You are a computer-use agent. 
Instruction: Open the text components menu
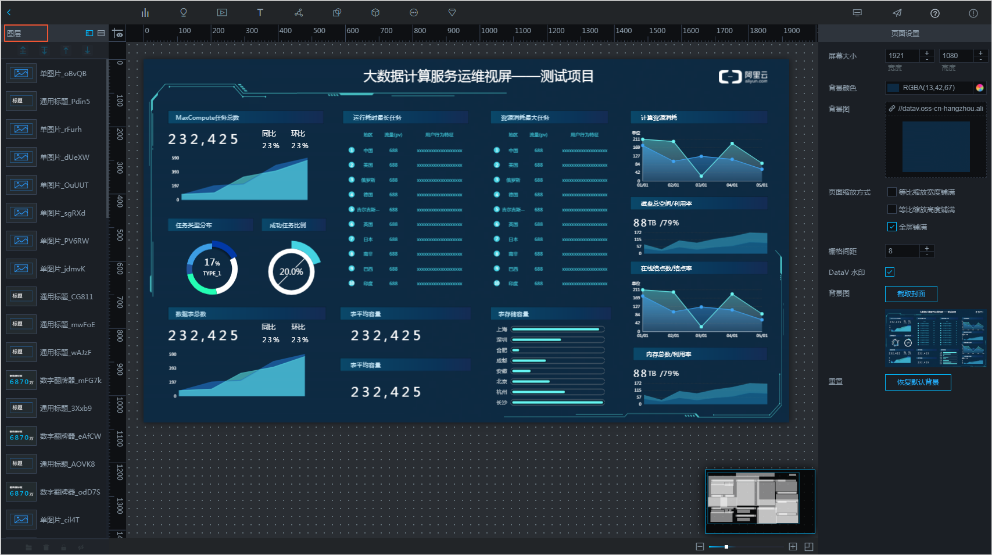260,12
